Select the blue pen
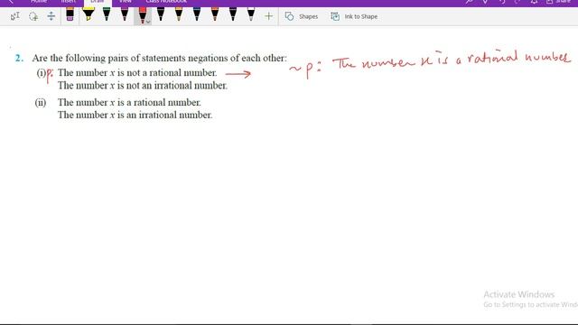The image size is (578, 325). (x=197, y=14)
